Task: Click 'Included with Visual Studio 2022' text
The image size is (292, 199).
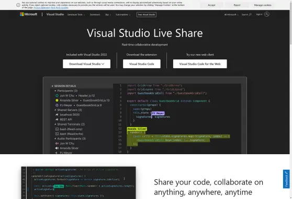Action: pyautogui.click(x=86, y=55)
